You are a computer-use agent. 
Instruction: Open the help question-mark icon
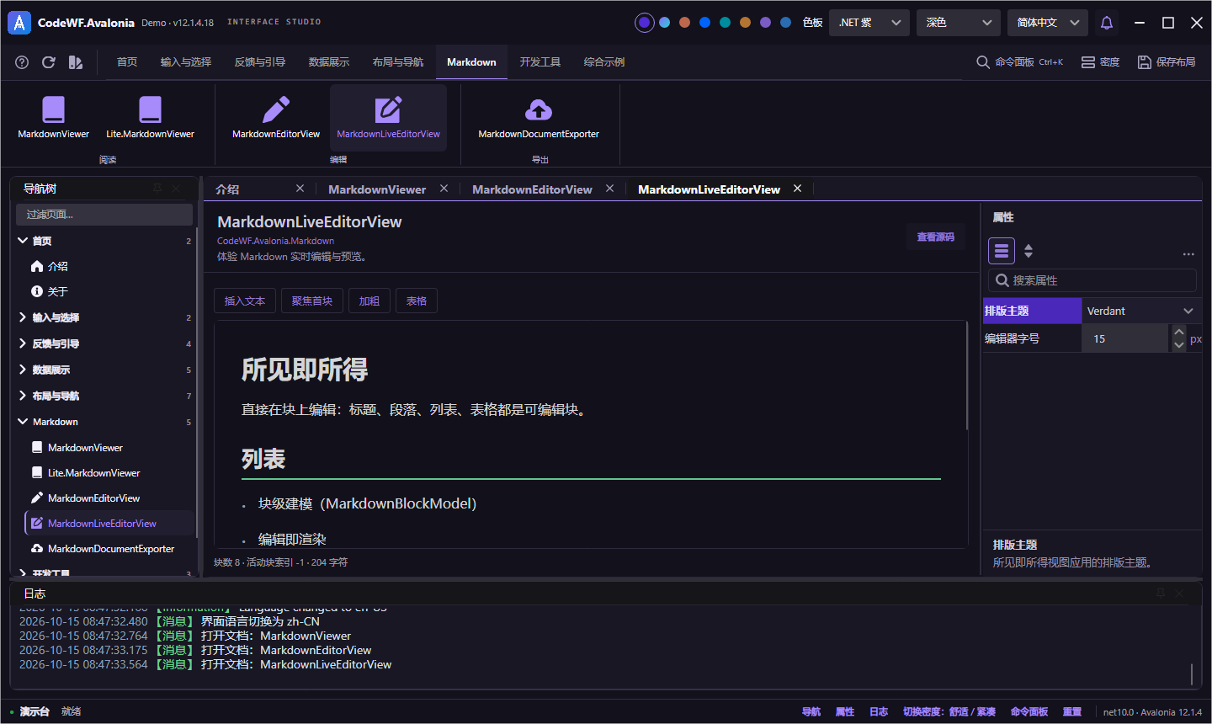click(x=22, y=62)
